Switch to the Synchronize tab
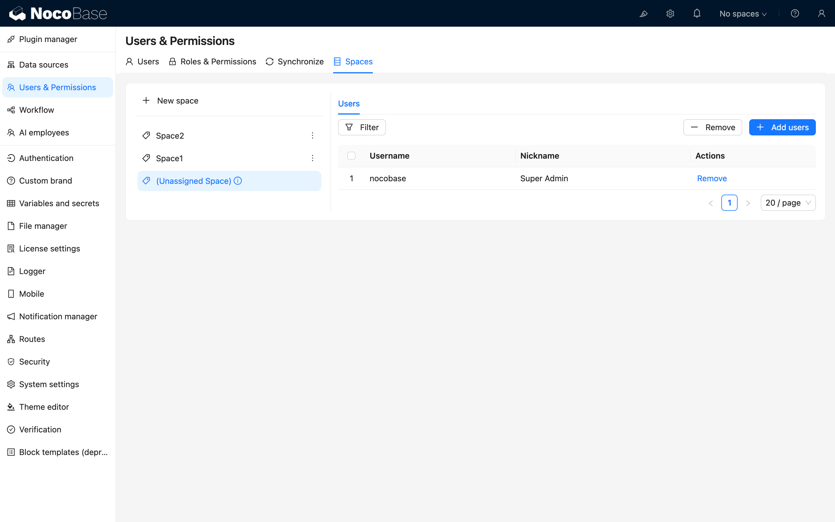 click(295, 61)
